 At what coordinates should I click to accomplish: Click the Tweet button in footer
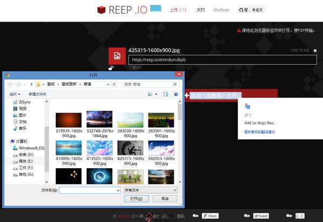click(261, 216)
